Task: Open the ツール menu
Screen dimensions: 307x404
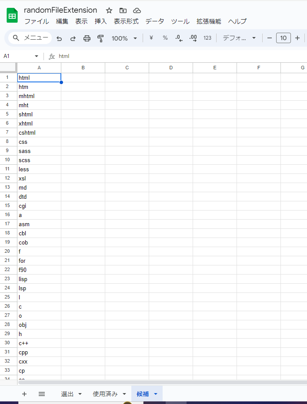Action: (180, 21)
